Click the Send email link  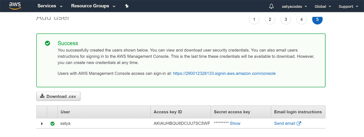[x=285, y=123]
